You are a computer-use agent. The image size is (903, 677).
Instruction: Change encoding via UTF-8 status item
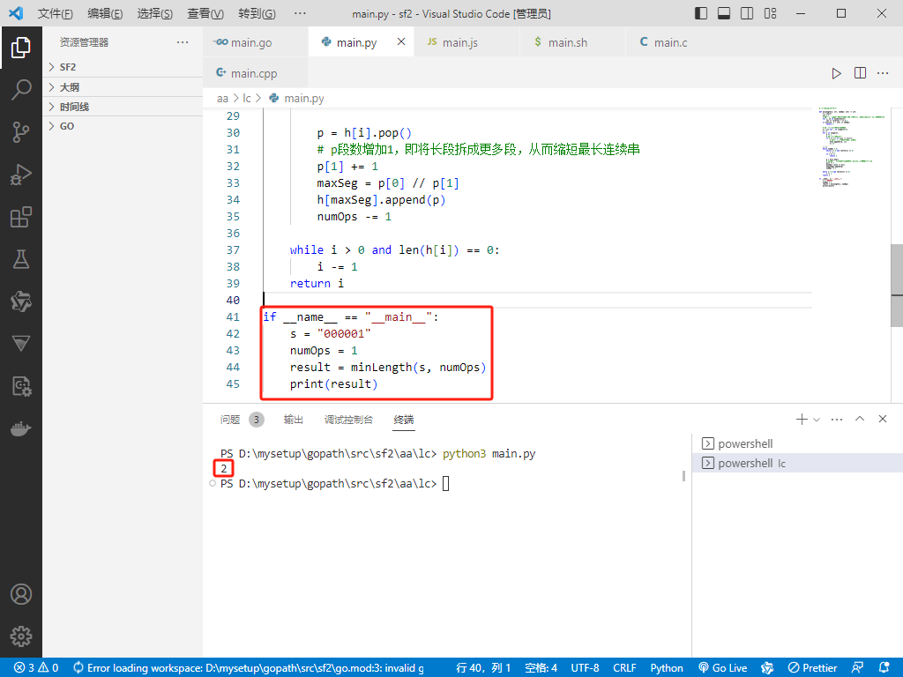pyautogui.click(x=585, y=668)
